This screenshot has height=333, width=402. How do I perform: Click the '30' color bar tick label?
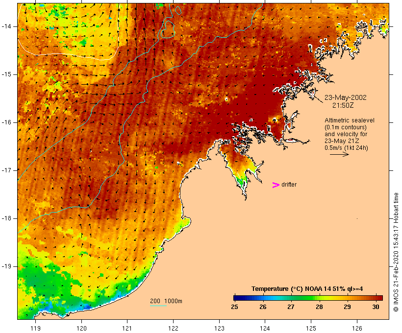pos(376,307)
